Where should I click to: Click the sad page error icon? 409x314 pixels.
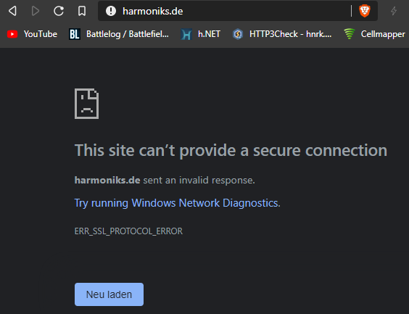86,104
